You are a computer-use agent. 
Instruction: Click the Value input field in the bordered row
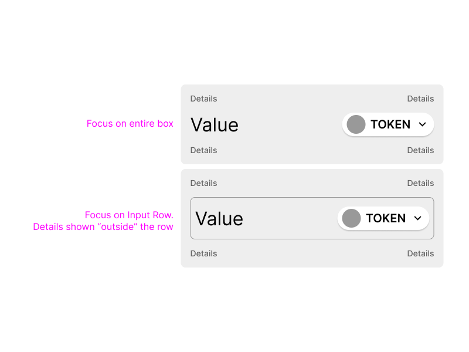click(219, 218)
